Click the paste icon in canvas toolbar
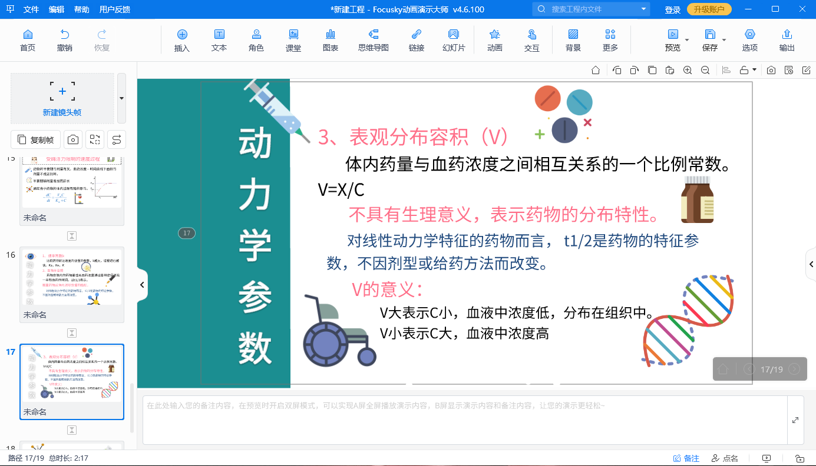This screenshot has height=466, width=816. [x=669, y=70]
